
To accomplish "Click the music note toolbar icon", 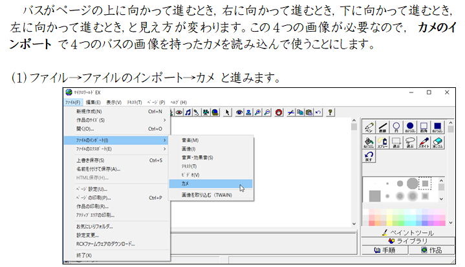I will [x=188, y=112].
